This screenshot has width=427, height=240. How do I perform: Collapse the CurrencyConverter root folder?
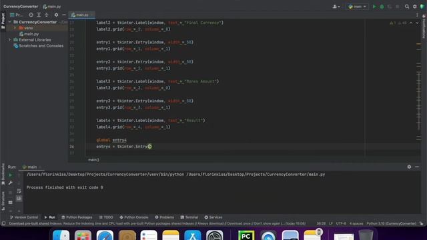tap(10, 22)
